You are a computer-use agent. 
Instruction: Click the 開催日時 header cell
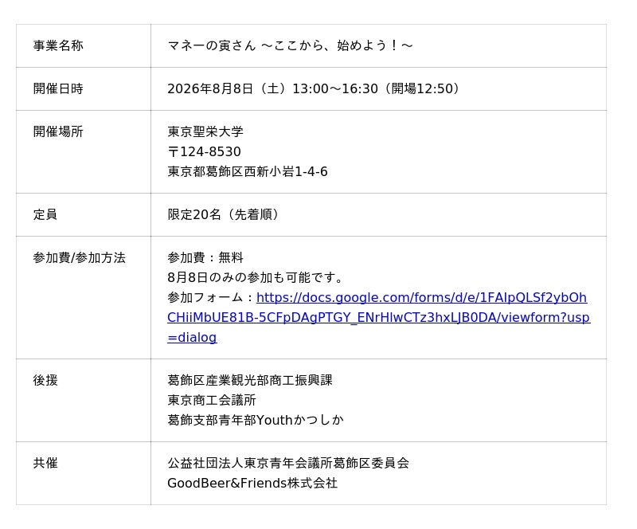(x=84, y=88)
